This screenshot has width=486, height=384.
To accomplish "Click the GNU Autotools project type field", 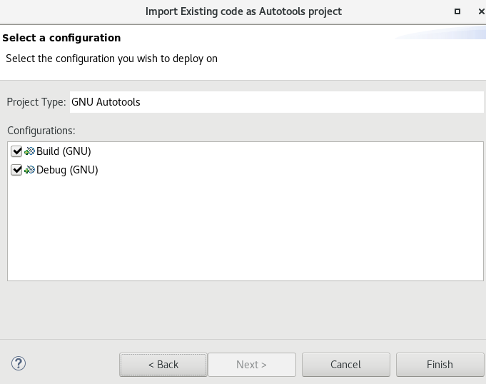I will click(x=277, y=102).
